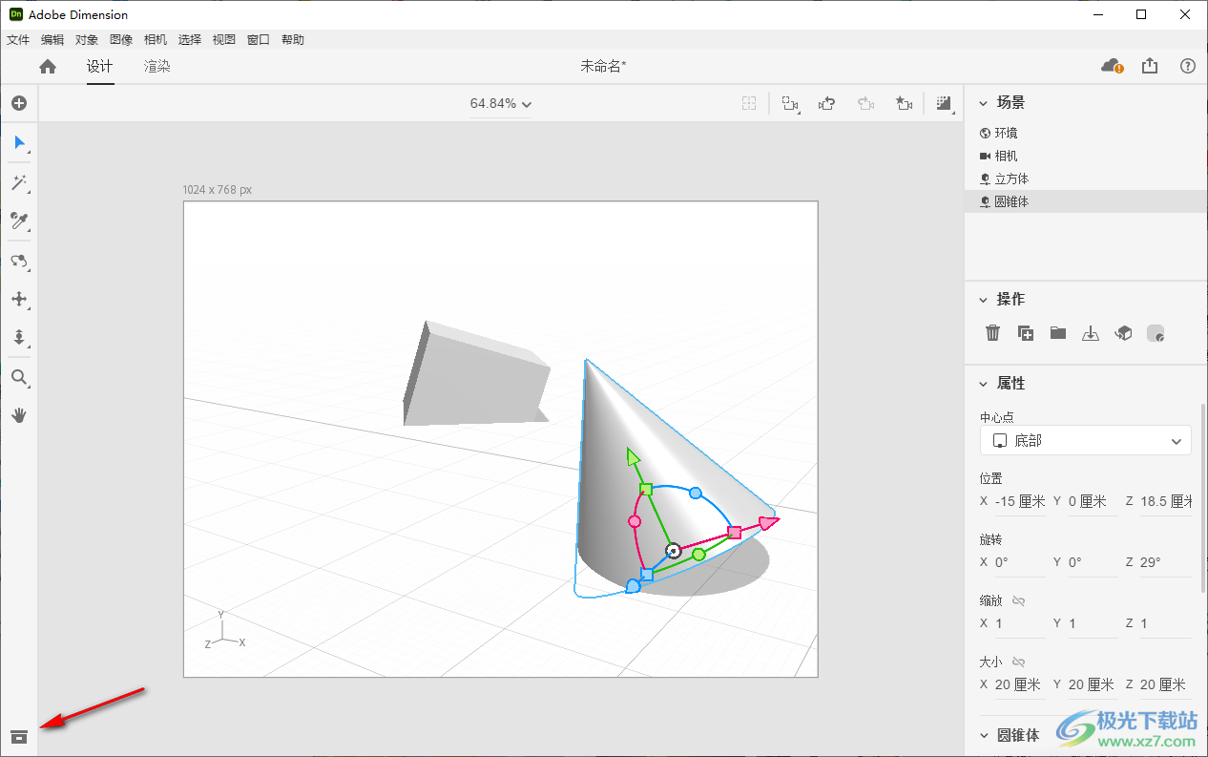Click the cube replace model action icon
The width and height of the screenshot is (1208, 757).
pyautogui.click(x=1124, y=333)
